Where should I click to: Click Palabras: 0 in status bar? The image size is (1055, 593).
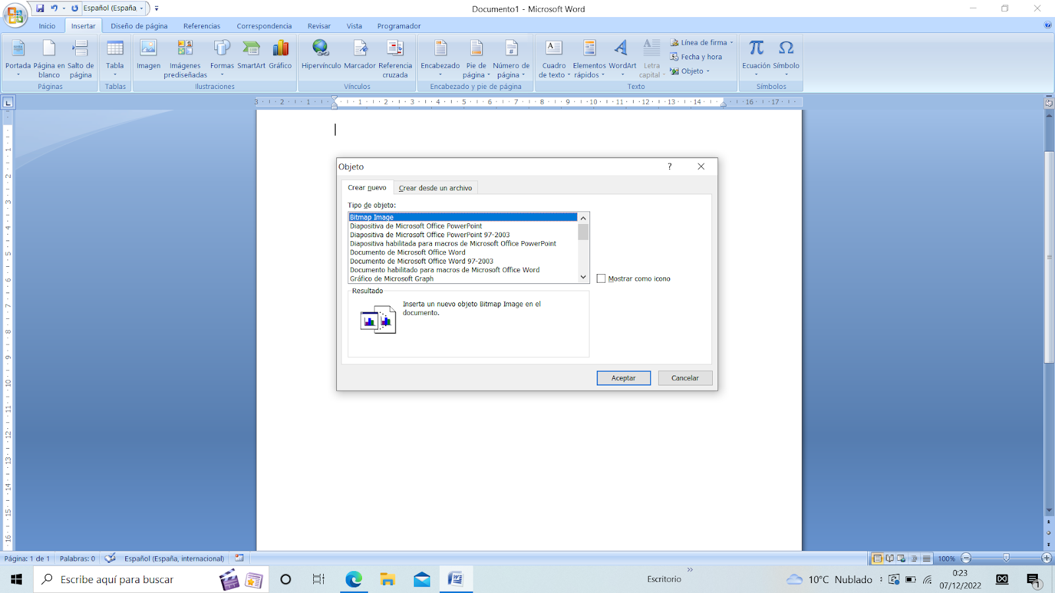(77, 559)
